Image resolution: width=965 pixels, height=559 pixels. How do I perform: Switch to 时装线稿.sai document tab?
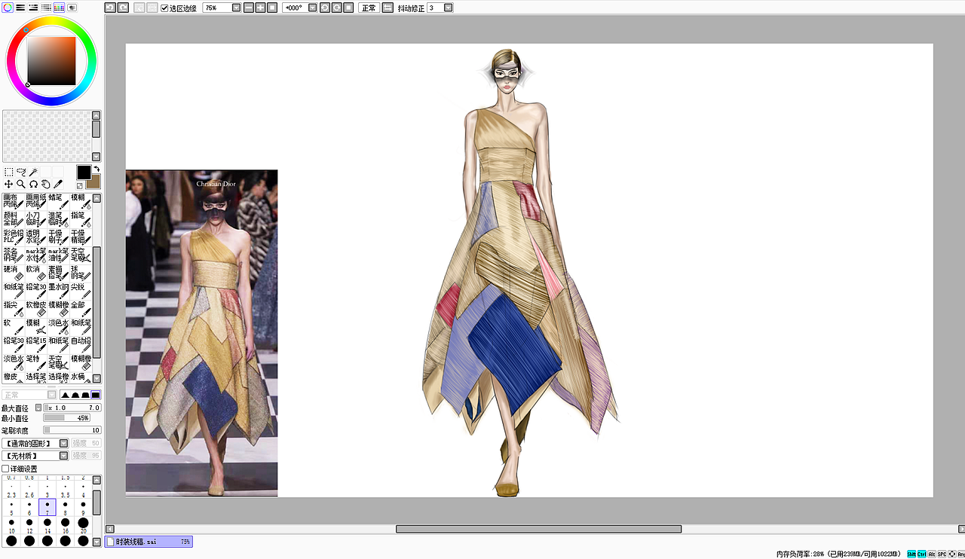(x=149, y=541)
